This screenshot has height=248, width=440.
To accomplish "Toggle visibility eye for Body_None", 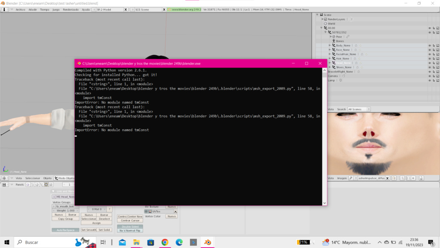I will [429, 46].
